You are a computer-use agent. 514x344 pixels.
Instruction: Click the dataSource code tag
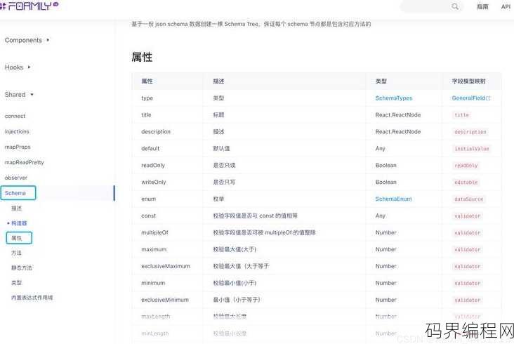pyautogui.click(x=469, y=199)
